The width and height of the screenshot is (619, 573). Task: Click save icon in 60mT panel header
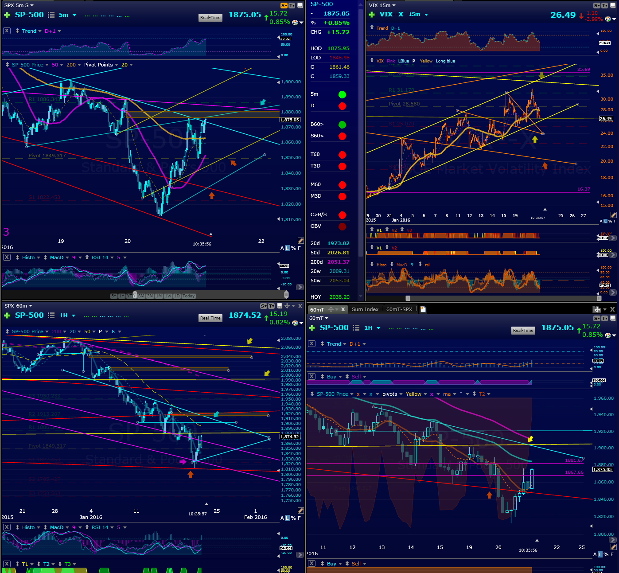[613, 318]
